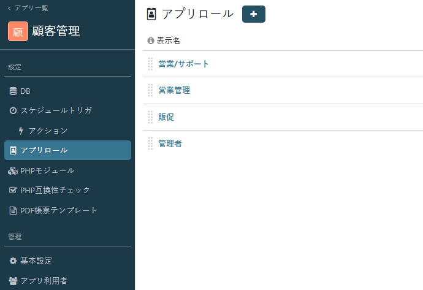Click the drag handle beside 営業/サポート

(x=150, y=64)
